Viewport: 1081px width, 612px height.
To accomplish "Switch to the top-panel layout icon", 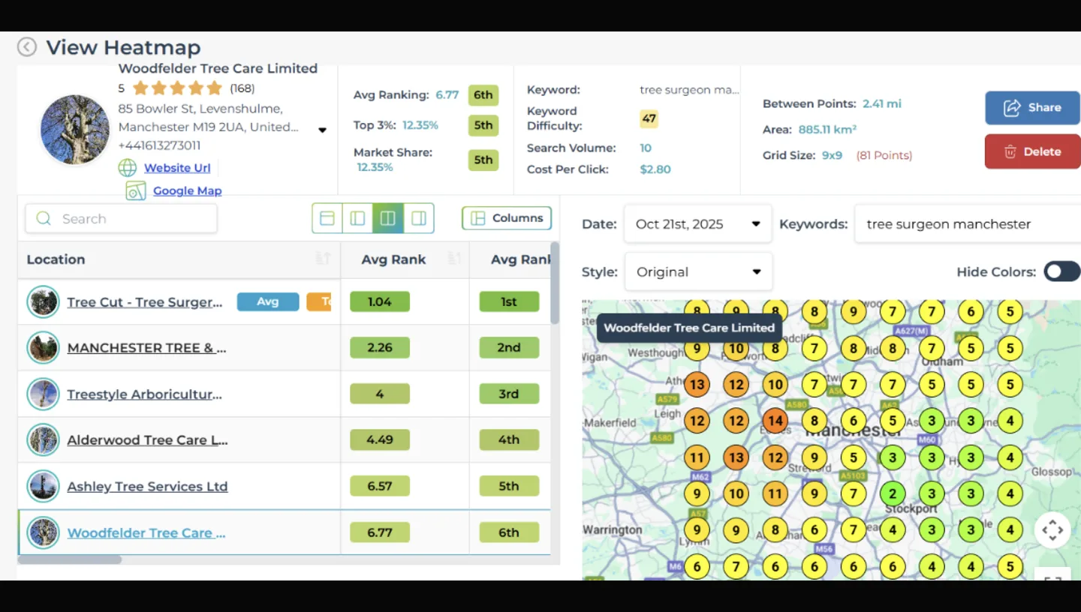I will 327,218.
